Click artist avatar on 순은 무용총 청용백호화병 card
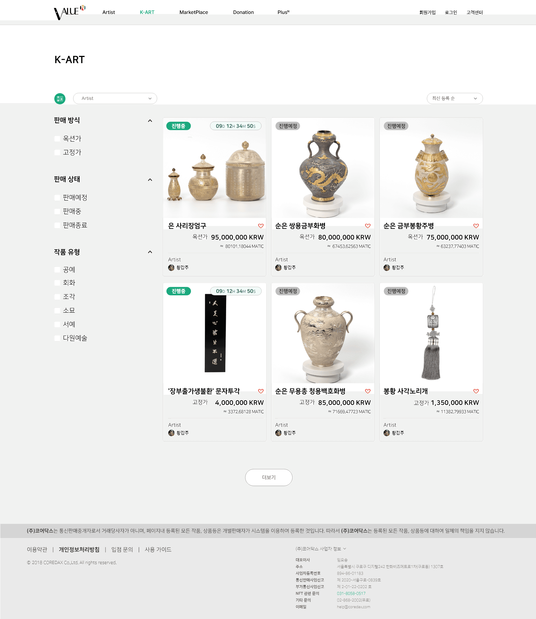 click(279, 433)
